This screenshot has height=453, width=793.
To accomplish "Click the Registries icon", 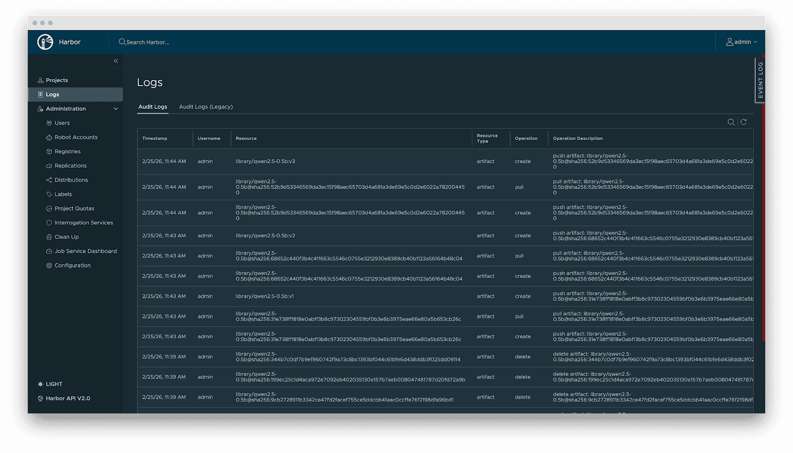I will tap(48, 151).
